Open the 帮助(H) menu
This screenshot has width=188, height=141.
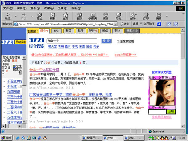pos(76,8)
